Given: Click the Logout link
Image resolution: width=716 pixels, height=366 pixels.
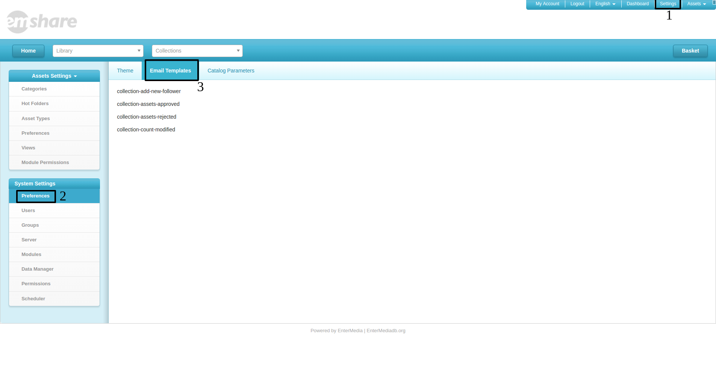Looking at the screenshot, I should click(x=577, y=4).
